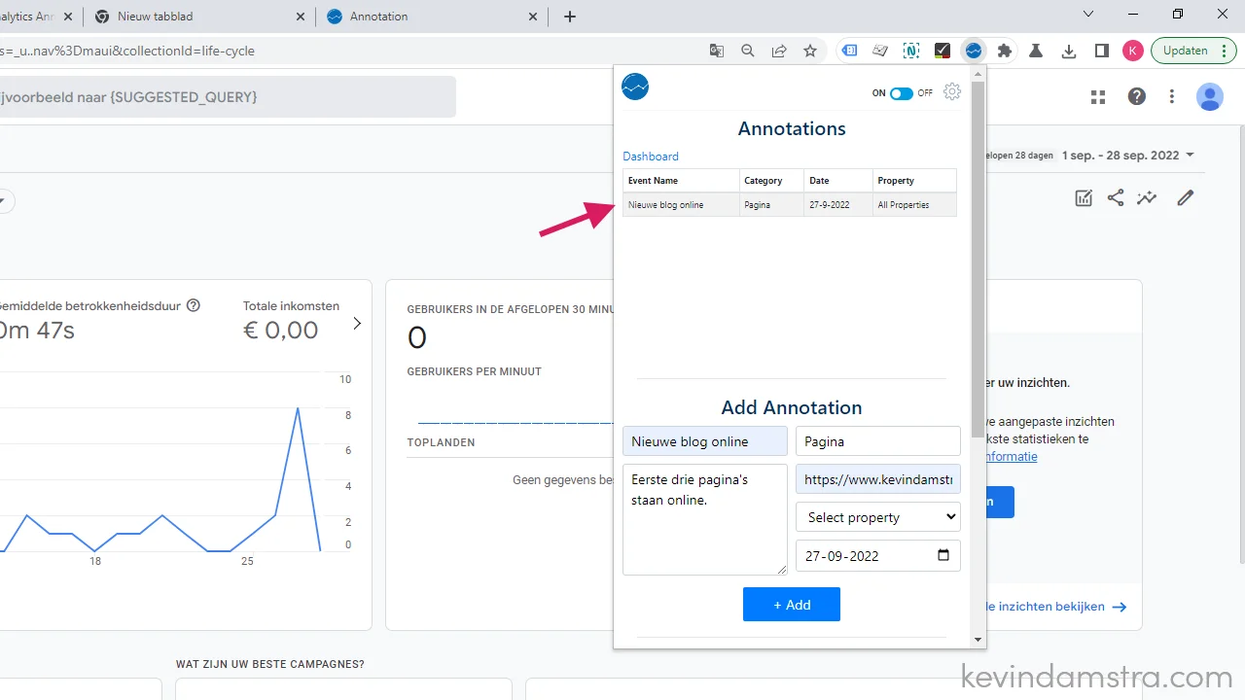Open the Analytics help question mark
Image resolution: width=1245 pixels, height=700 pixels.
(x=1136, y=96)
